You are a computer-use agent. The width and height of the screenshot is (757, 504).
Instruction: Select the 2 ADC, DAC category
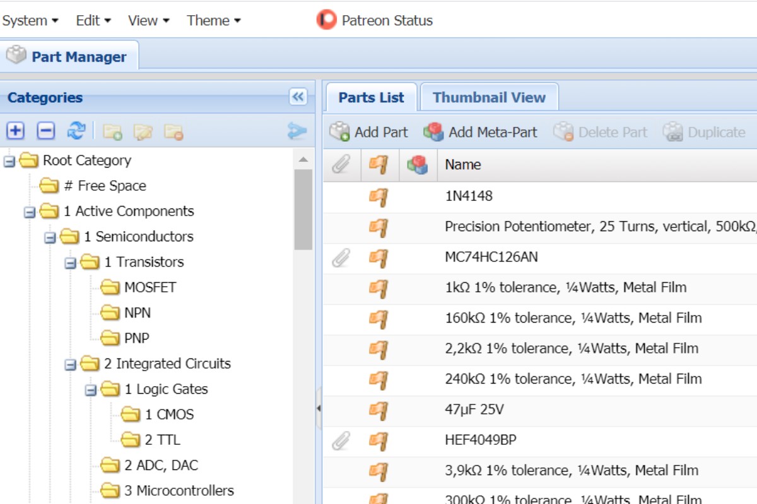(x=161, y=465)
